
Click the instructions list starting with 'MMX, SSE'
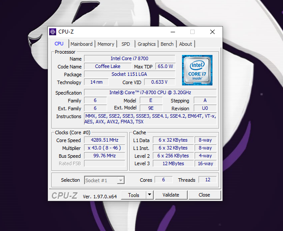coord(150,119)
